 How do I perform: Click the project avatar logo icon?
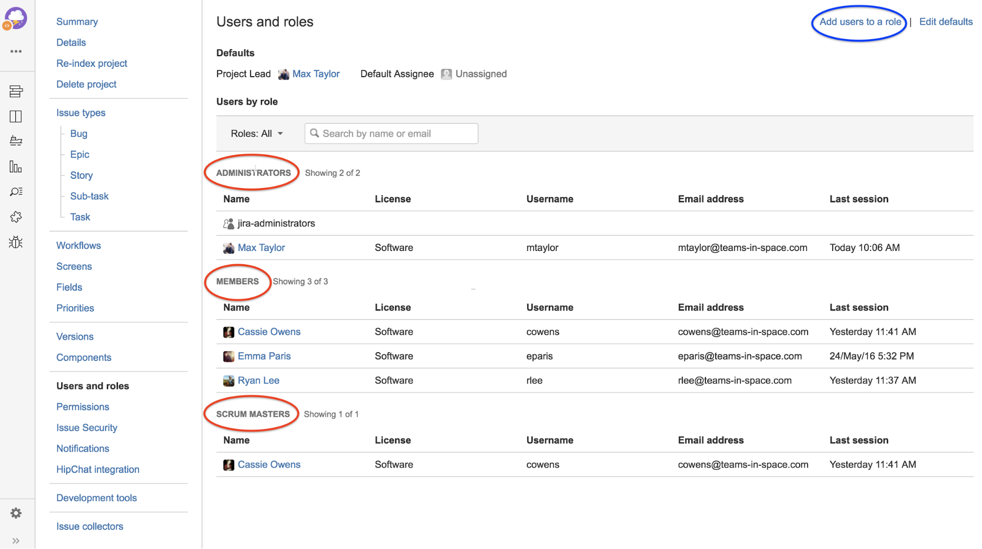(x=16, y=19)
